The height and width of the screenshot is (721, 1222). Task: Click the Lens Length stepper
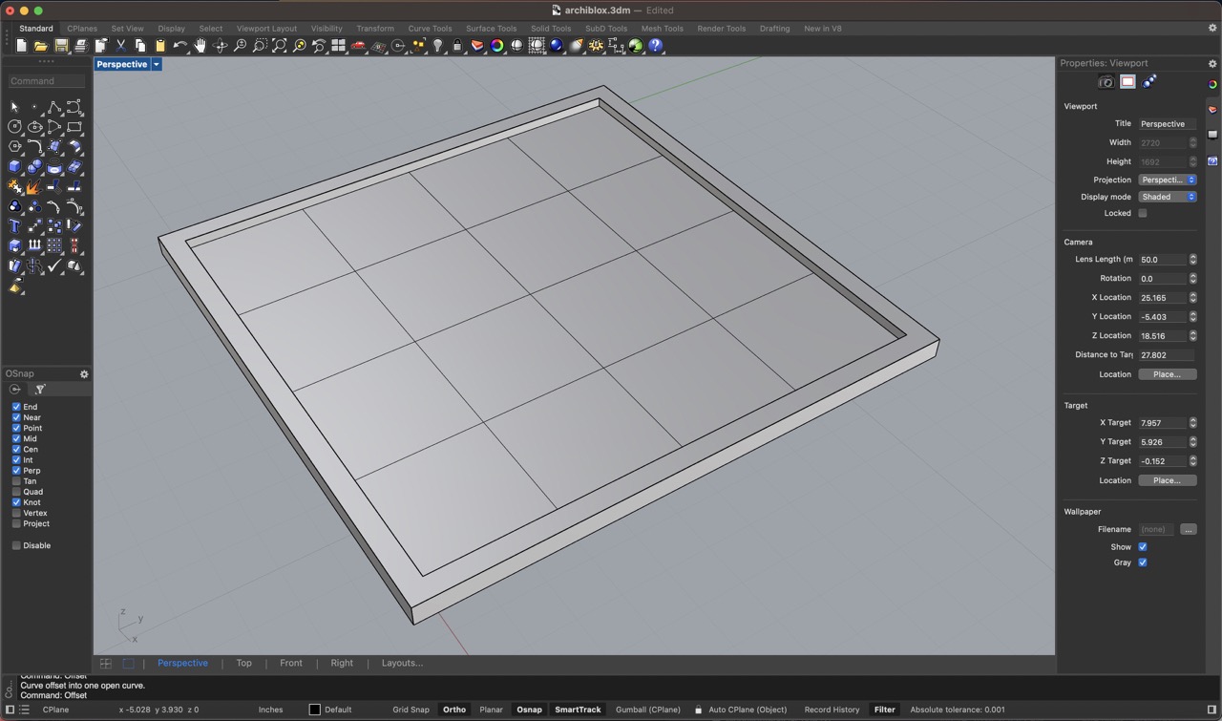[x=1192, y=259]
